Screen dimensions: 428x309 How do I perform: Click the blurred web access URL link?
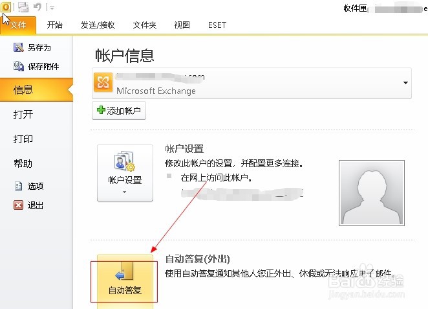tap(242, 194)
